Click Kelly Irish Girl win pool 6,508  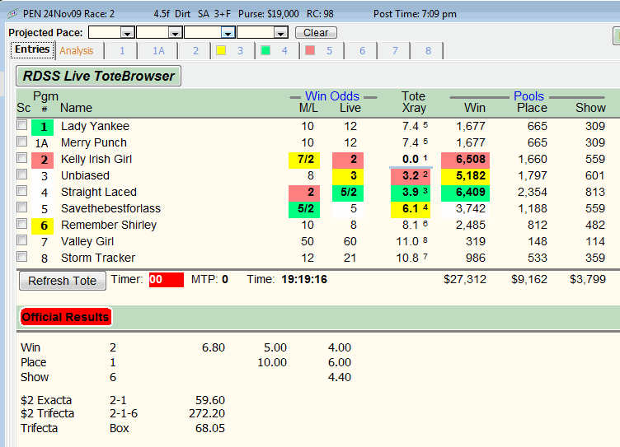coord(465,160)
